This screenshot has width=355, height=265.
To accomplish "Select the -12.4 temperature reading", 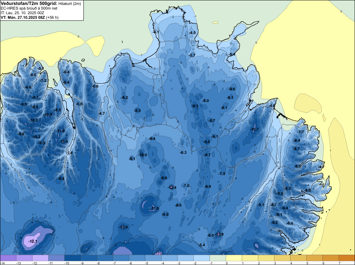I will (172, 187).
